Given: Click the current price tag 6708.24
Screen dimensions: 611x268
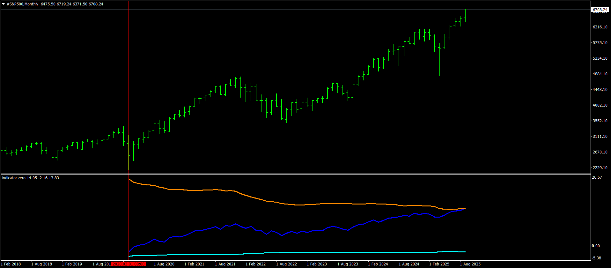Looking at the screenshot, I should (x=600, y=10).
